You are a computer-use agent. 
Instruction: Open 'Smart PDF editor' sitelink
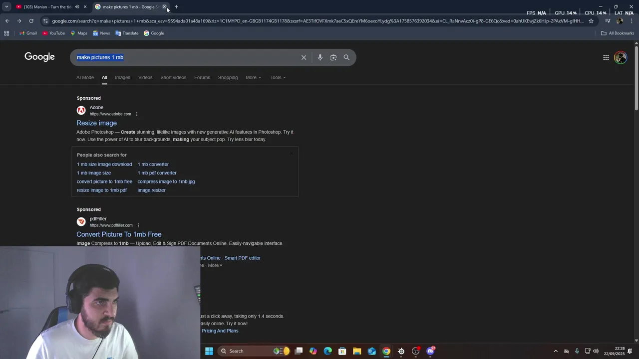[x=243, y=258]
